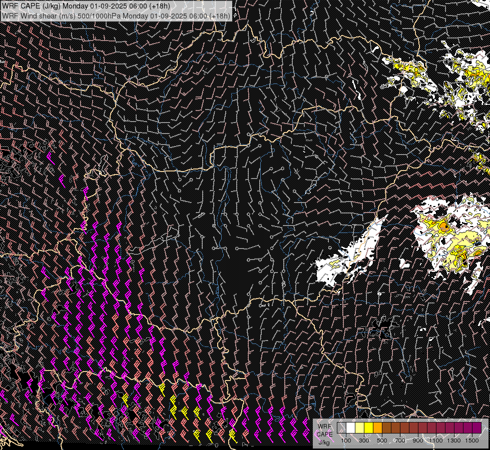Click the J/kg unit label in legend
This screenshot has width=490, height=450.
[324, 442]
